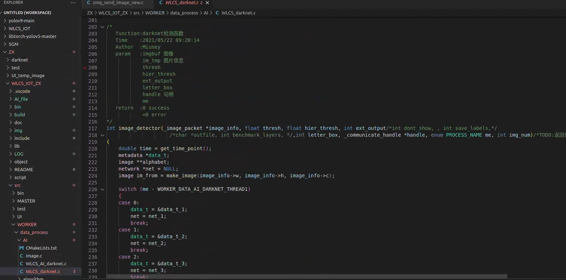The image size is (566, 280).
Task: Click C file icon on zmq_send_image_new.c tab
Action: pyautogui.click(x=89, y=3)
